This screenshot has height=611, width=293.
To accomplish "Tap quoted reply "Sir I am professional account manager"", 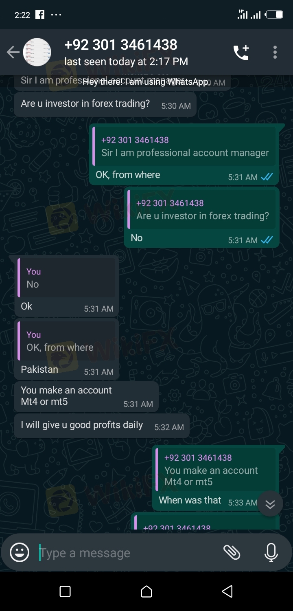I will coord(185,147).
